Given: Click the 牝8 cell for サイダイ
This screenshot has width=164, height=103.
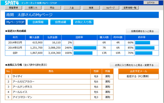Looking at the screenshot, I should pyautogui.click(x=96, y=76).
